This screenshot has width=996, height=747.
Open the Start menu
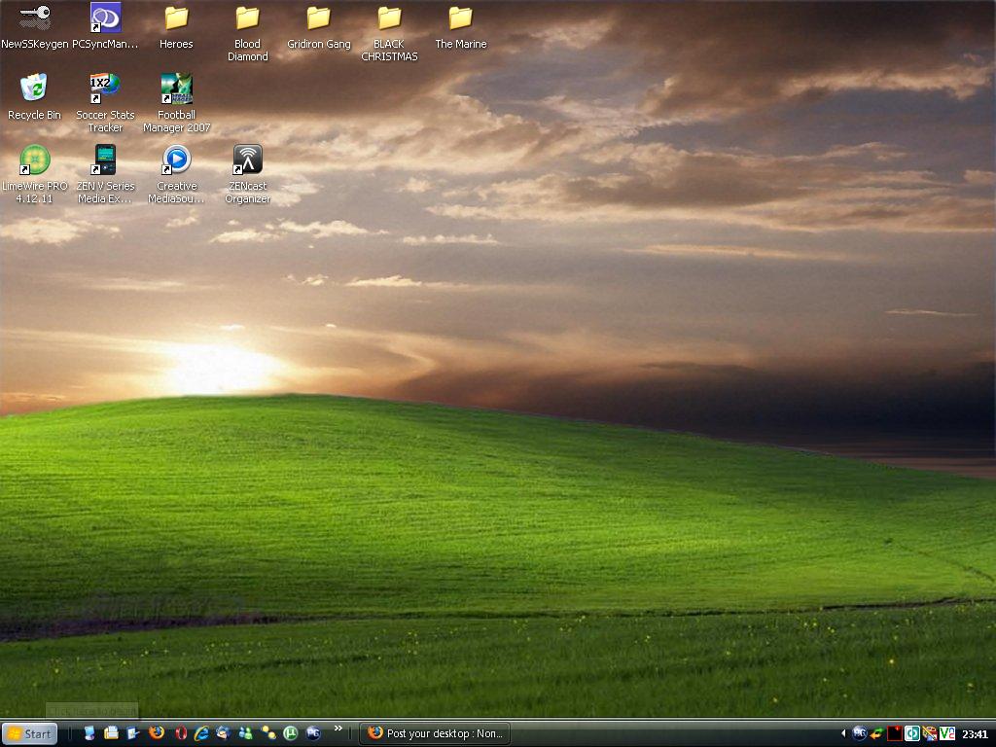click(29, 734)
